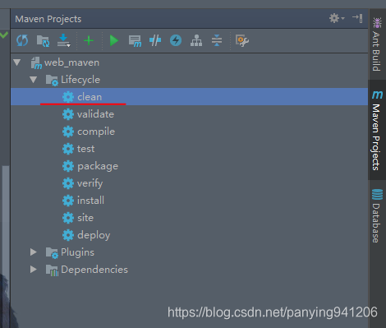
Task: Click gear icon beside clean goal
Action: [x=68, y=97]
